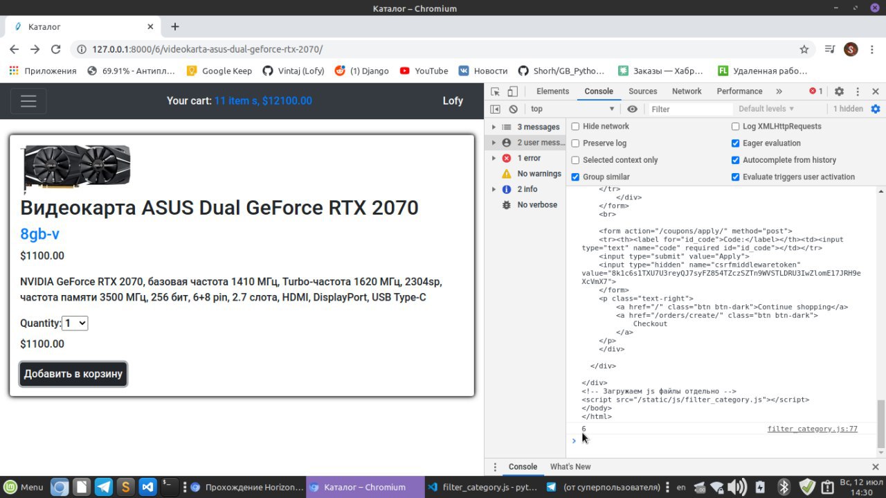Open the cart link showing $12100.00
Viewport: 886px width, 498px height.
263,101
